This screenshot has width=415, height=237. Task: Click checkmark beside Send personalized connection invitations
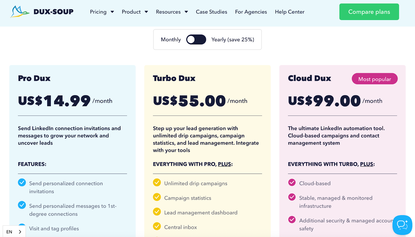coord(22,182)
